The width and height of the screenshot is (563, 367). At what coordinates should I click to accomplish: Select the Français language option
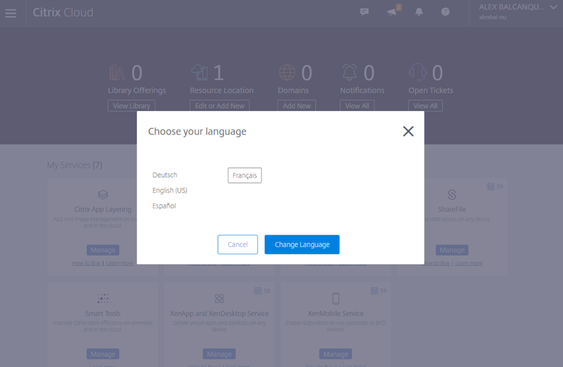[245, 176]
